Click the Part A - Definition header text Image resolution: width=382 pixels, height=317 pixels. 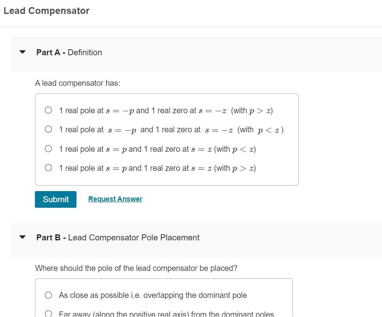point(69,52)
